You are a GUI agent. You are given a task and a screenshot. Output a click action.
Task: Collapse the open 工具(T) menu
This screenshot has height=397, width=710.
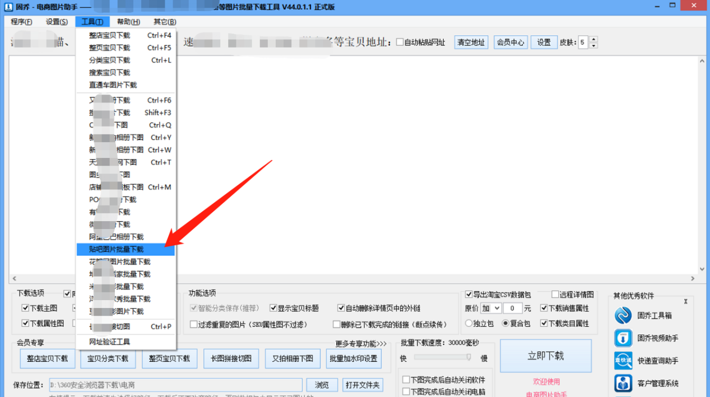coord(92,22)
